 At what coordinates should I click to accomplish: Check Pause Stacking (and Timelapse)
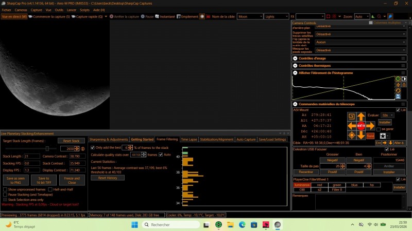[5, 195]
